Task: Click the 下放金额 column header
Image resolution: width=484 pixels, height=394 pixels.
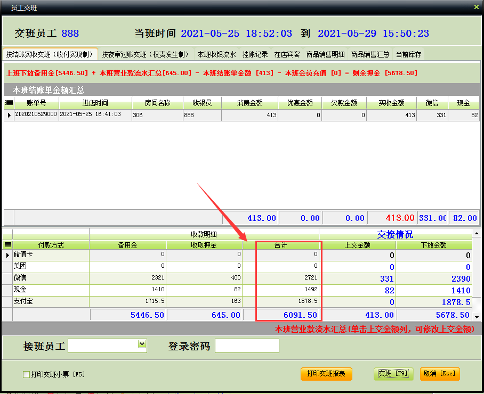Action: (434, 245)
